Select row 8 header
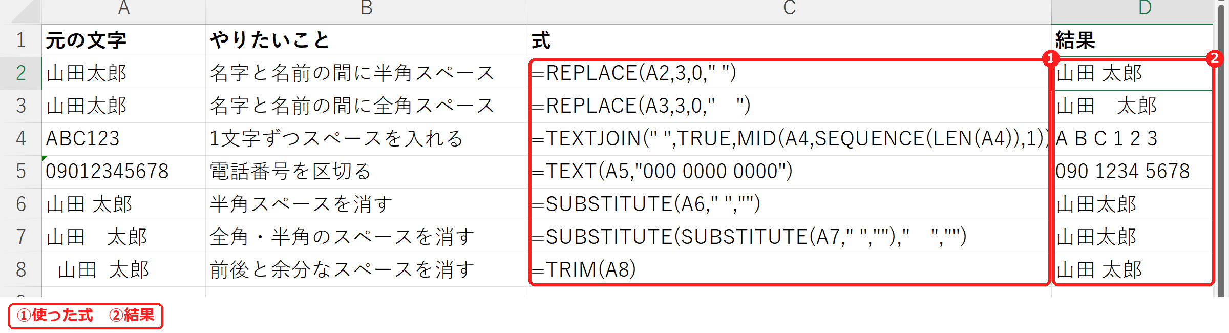1229x333 pixels. pos(20,270)
